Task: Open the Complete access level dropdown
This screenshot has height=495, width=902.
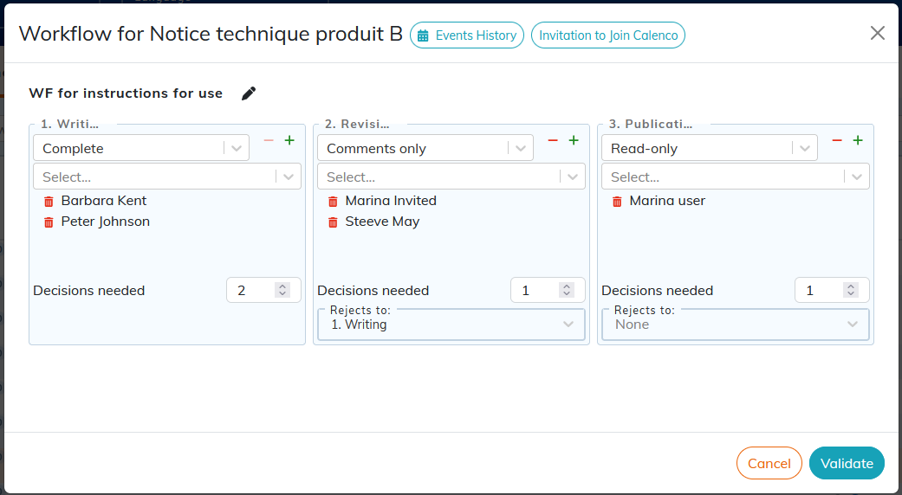Action: click(x=141, y=148)
